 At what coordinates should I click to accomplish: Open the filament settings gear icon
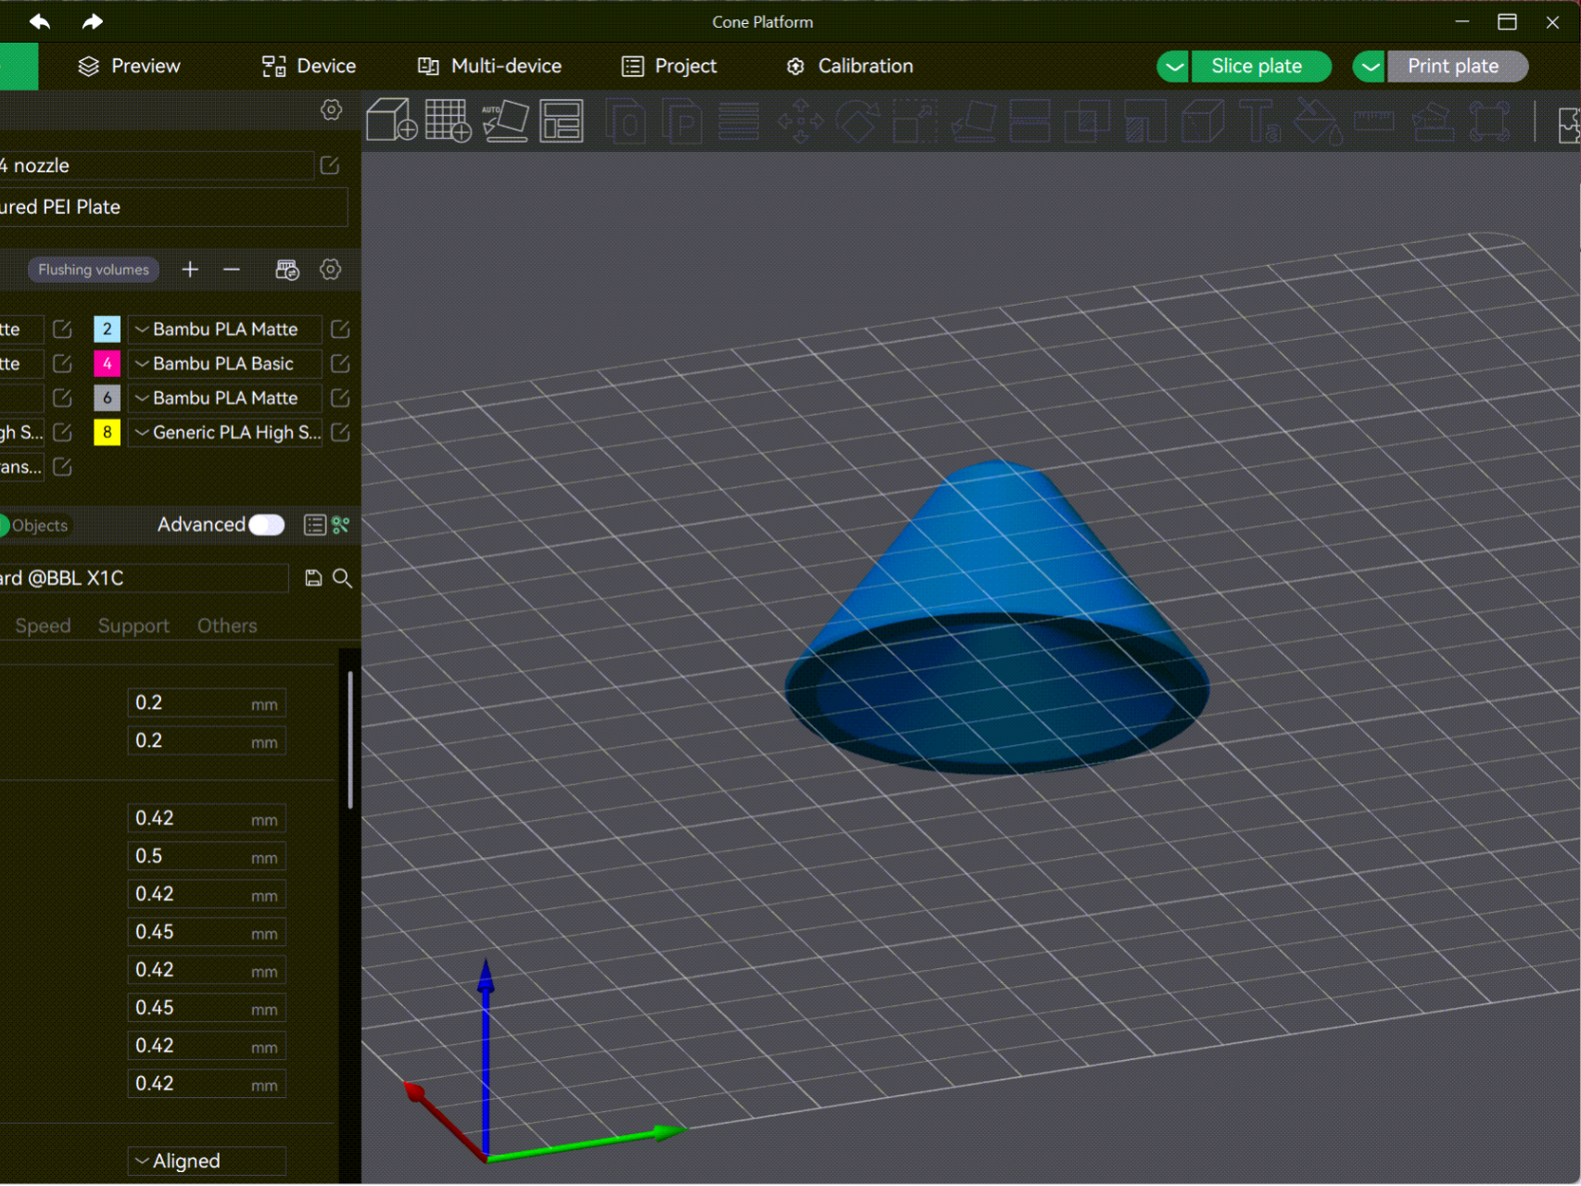330,270
